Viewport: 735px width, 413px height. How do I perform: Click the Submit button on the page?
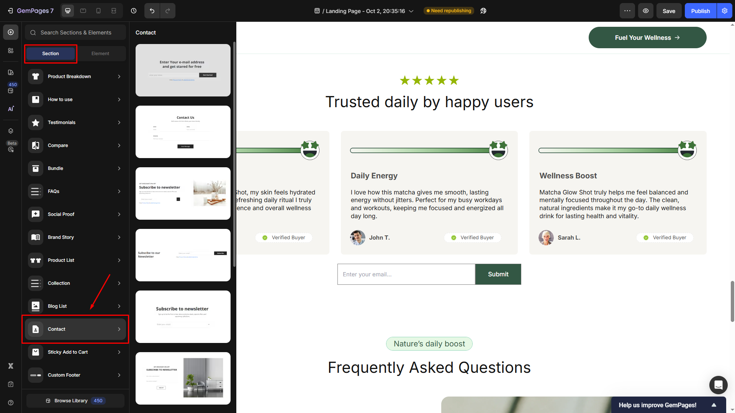[498, 274]
